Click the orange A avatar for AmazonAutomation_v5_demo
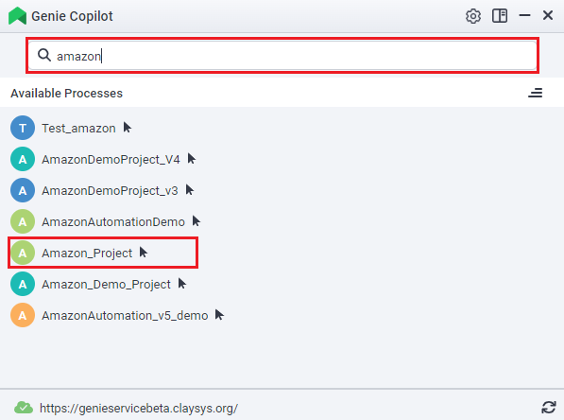 click(23, 315)
